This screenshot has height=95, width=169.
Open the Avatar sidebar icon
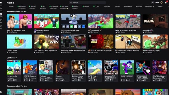tap(1, 14)
